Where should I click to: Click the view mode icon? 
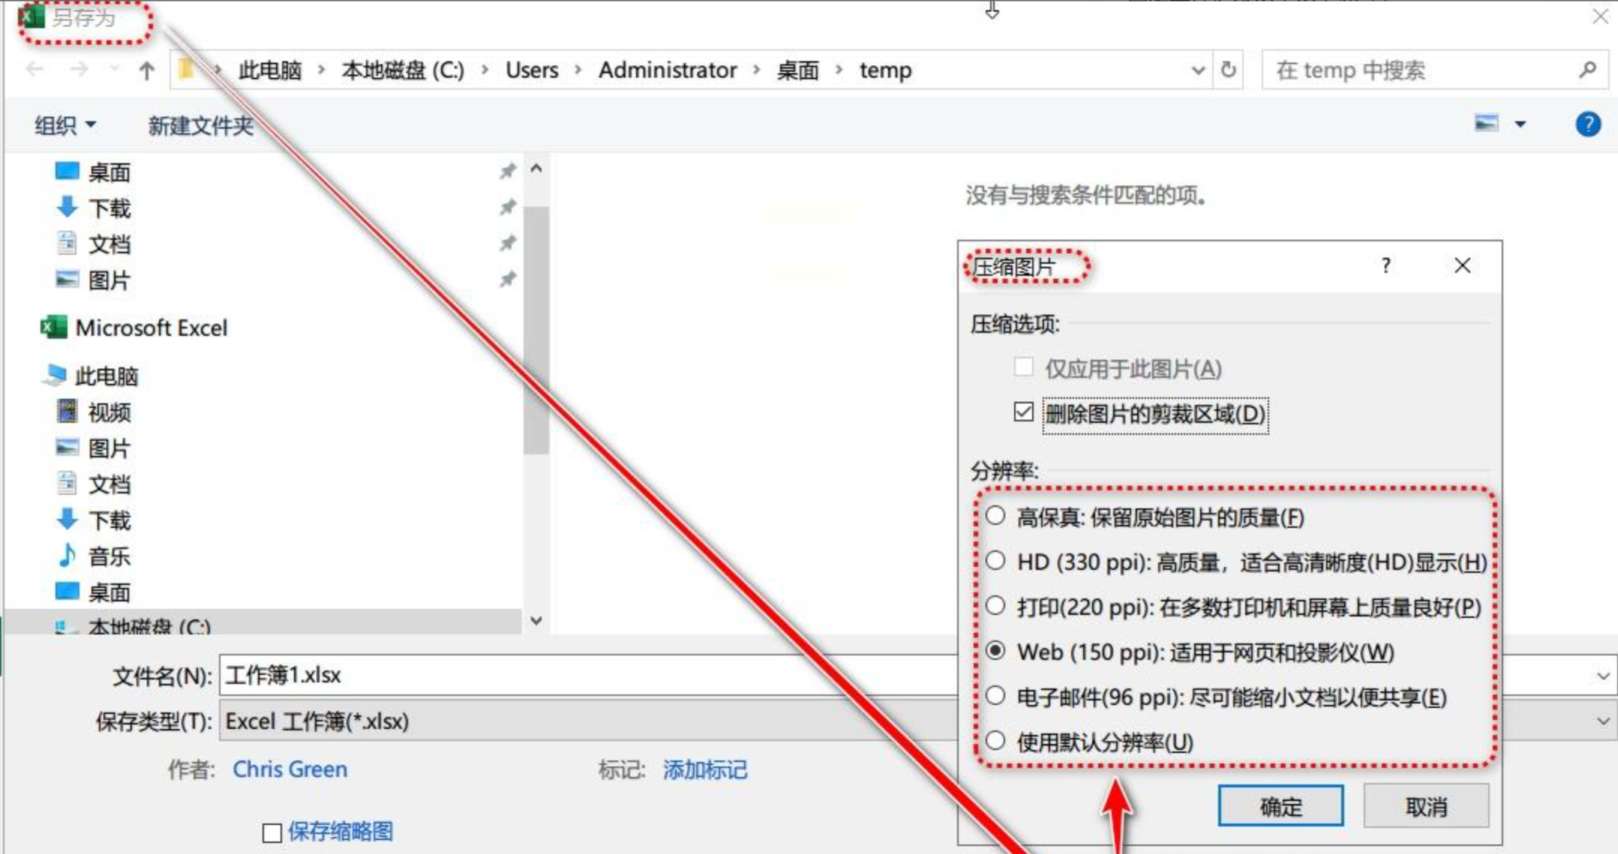pyautogui.click(x=1485, y=123)
